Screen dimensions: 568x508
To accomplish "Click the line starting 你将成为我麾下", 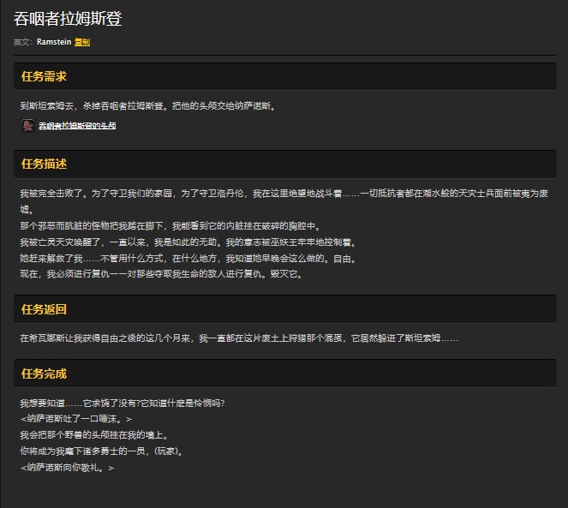I will (101, 451).
